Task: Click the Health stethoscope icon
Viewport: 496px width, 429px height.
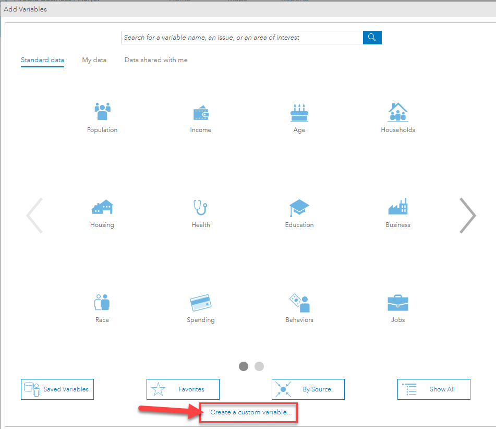Action: click(x=201, y=207)
